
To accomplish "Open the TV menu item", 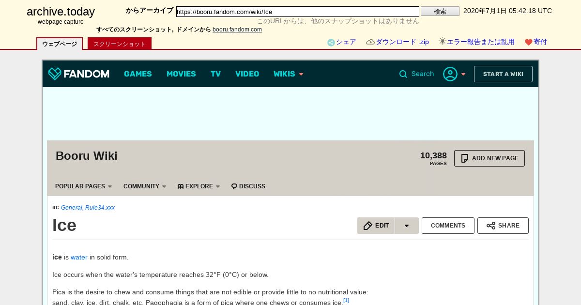I will tap(215, 74).
